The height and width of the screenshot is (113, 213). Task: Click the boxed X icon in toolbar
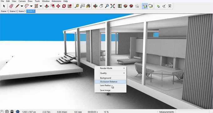point(170,6)
